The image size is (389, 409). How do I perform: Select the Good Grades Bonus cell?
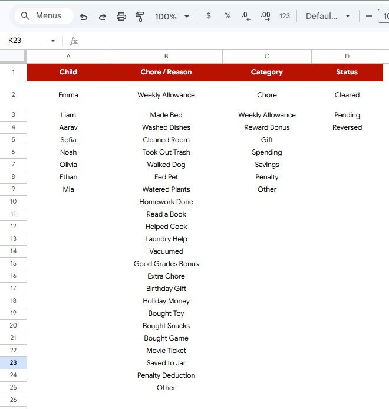(166, 264)
